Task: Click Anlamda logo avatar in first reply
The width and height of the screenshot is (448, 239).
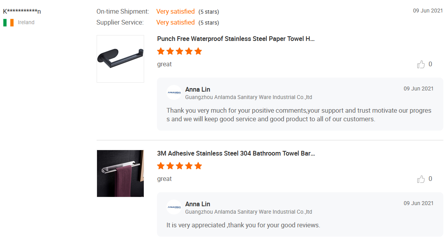Action: point(174,93)
